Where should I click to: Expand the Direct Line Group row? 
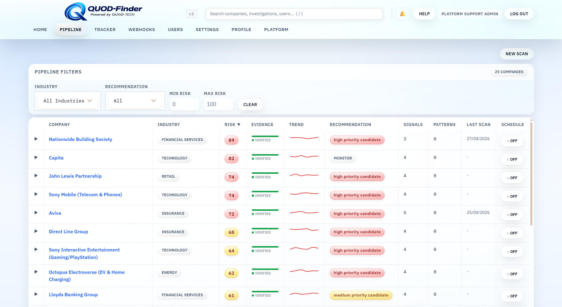[x=36, y=231]
